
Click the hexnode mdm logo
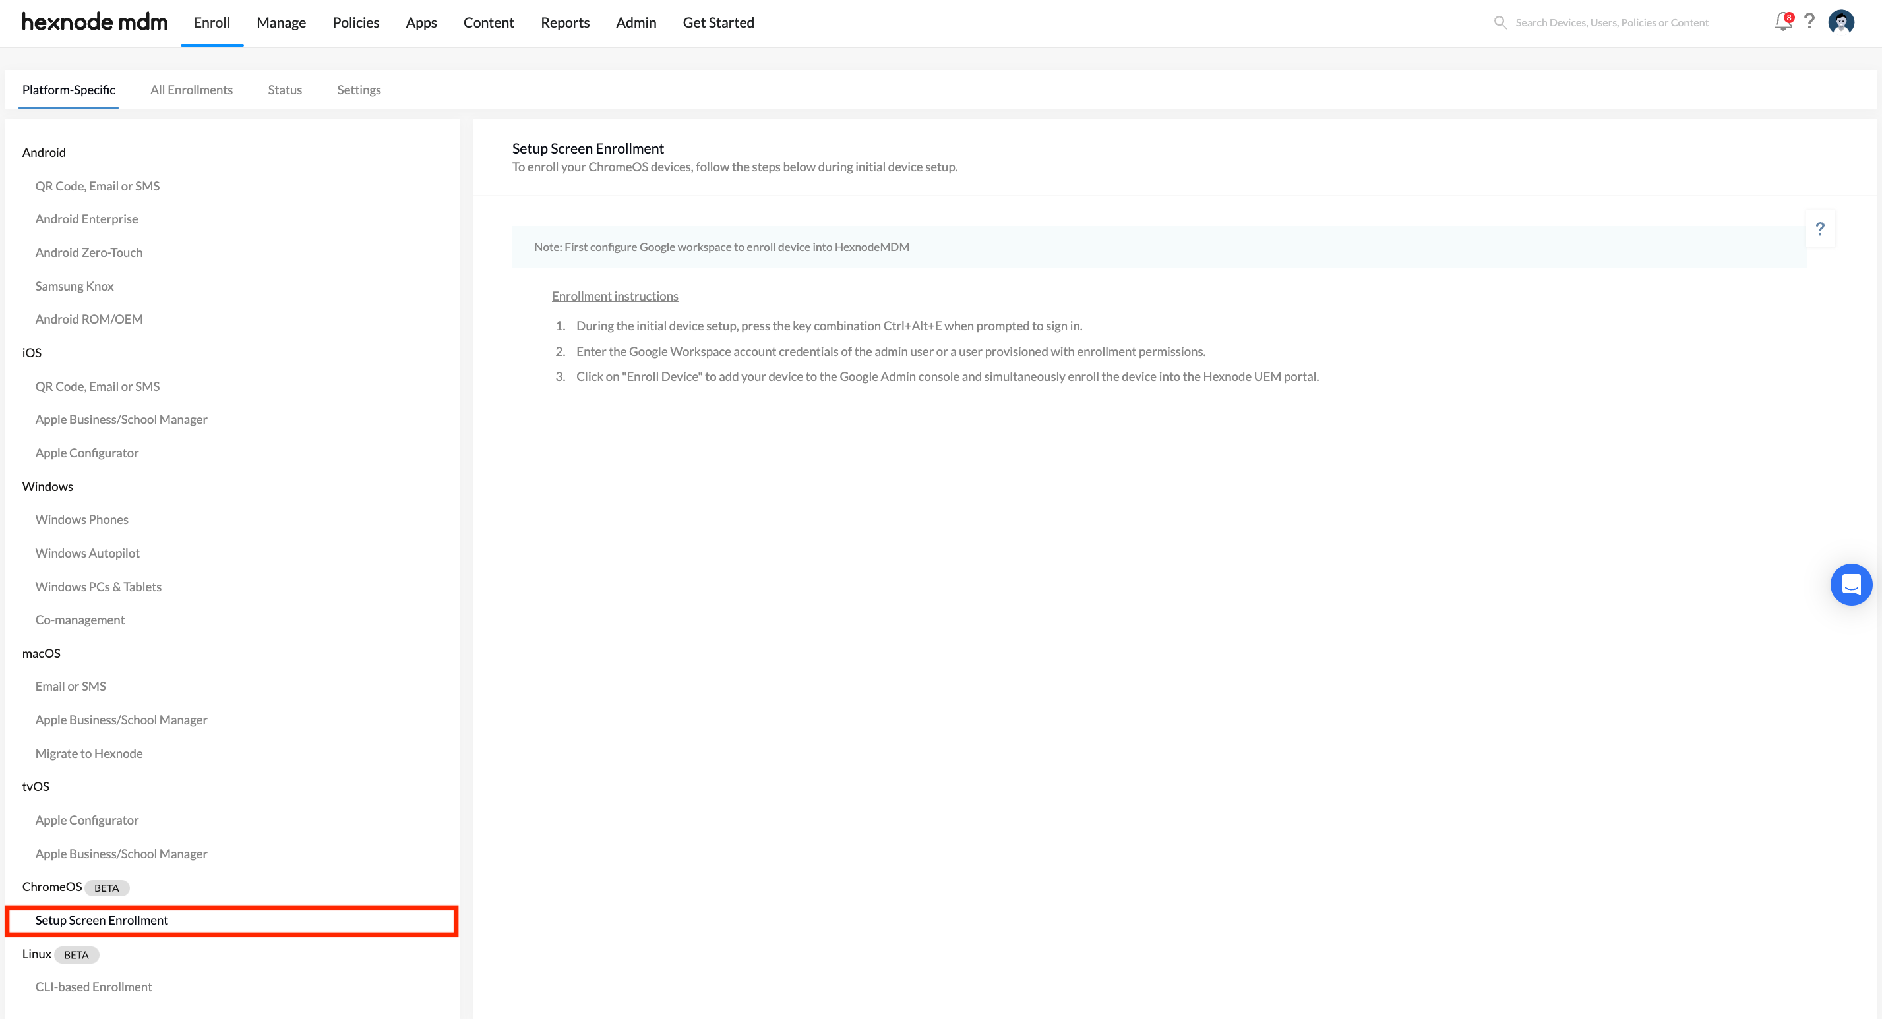pyautogui.click(x=95, y=22)
